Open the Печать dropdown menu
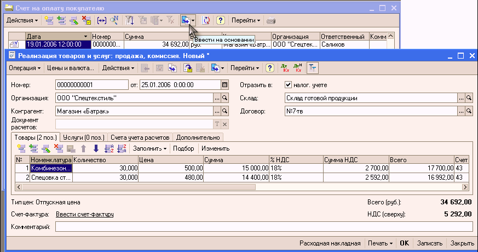Screen dimensions: 478x252 coord(380,243)
